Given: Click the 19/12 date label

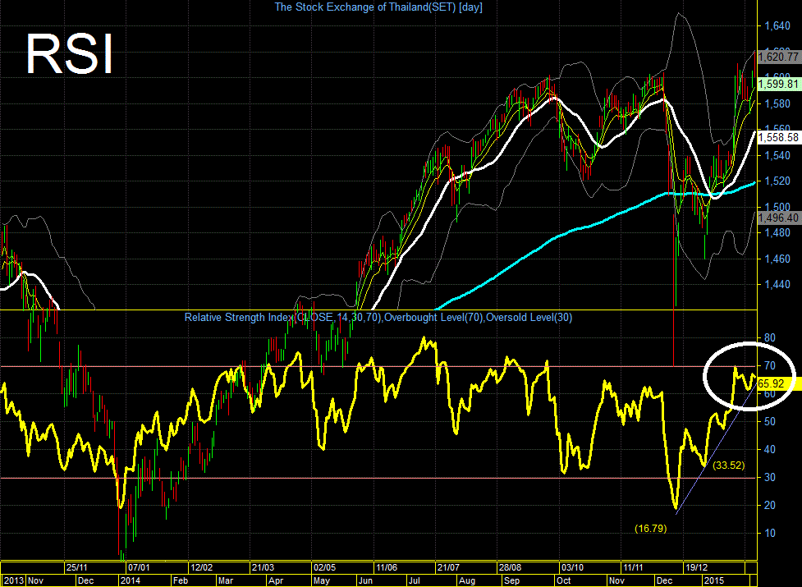Looking at the screenshot, I should [697, 567].
